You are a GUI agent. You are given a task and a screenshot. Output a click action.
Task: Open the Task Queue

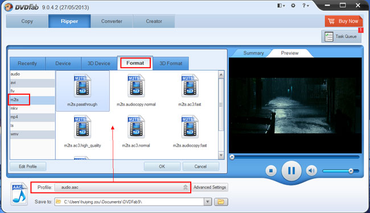point(341,36)
